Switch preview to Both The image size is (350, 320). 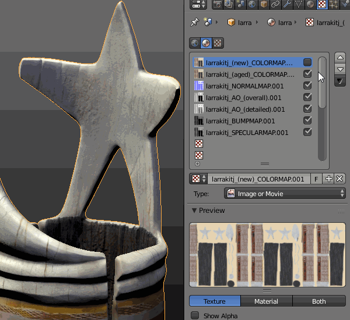click(319, 301)
